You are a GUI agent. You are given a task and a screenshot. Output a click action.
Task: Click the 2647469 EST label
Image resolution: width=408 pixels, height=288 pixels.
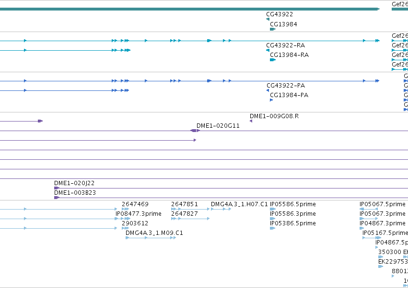(x=135, y=204)
